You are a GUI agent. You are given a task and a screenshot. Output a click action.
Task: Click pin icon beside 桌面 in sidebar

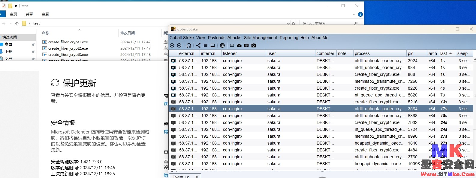coord(33,44)
